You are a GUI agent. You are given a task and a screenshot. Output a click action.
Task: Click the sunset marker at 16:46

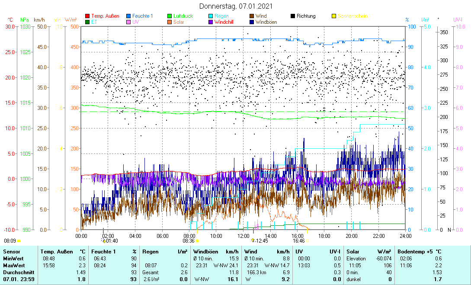pyautogui.click(x=308, y=241)
